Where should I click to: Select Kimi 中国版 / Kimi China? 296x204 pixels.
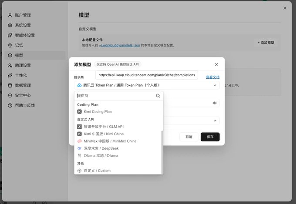tap(118, 134)
